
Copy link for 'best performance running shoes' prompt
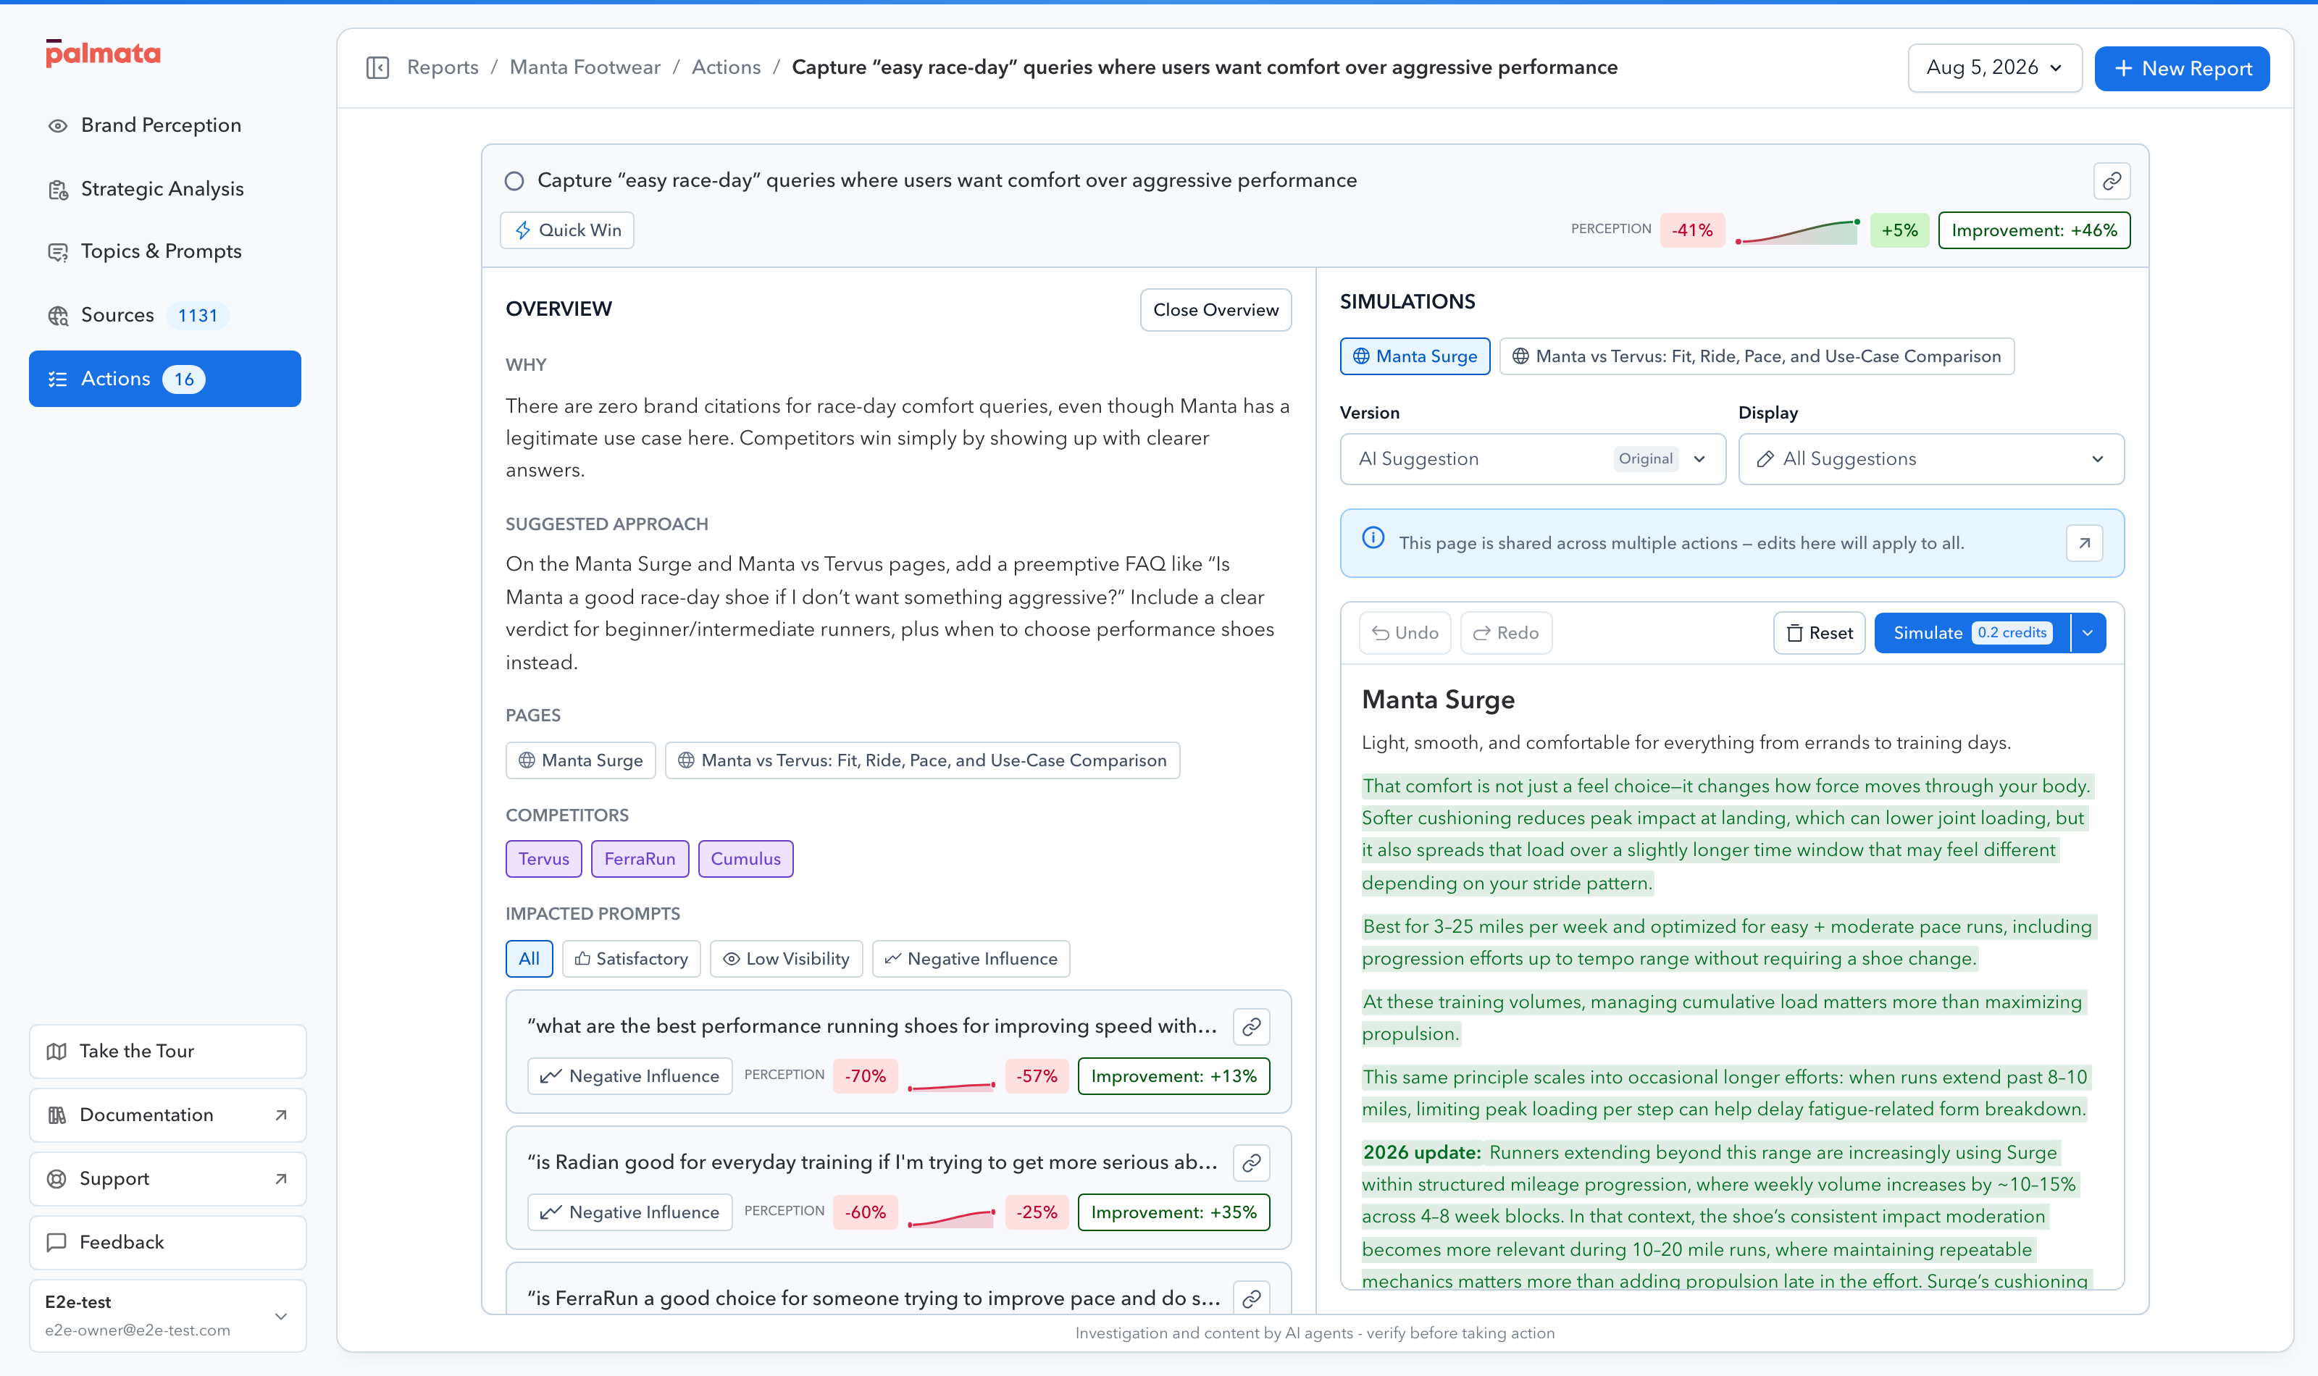1251,1026
